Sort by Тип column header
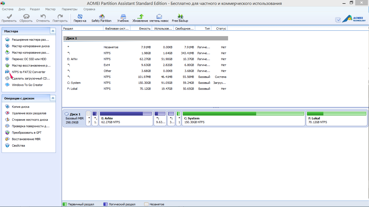This screenshot has width=369, height=207. (203, 28)
